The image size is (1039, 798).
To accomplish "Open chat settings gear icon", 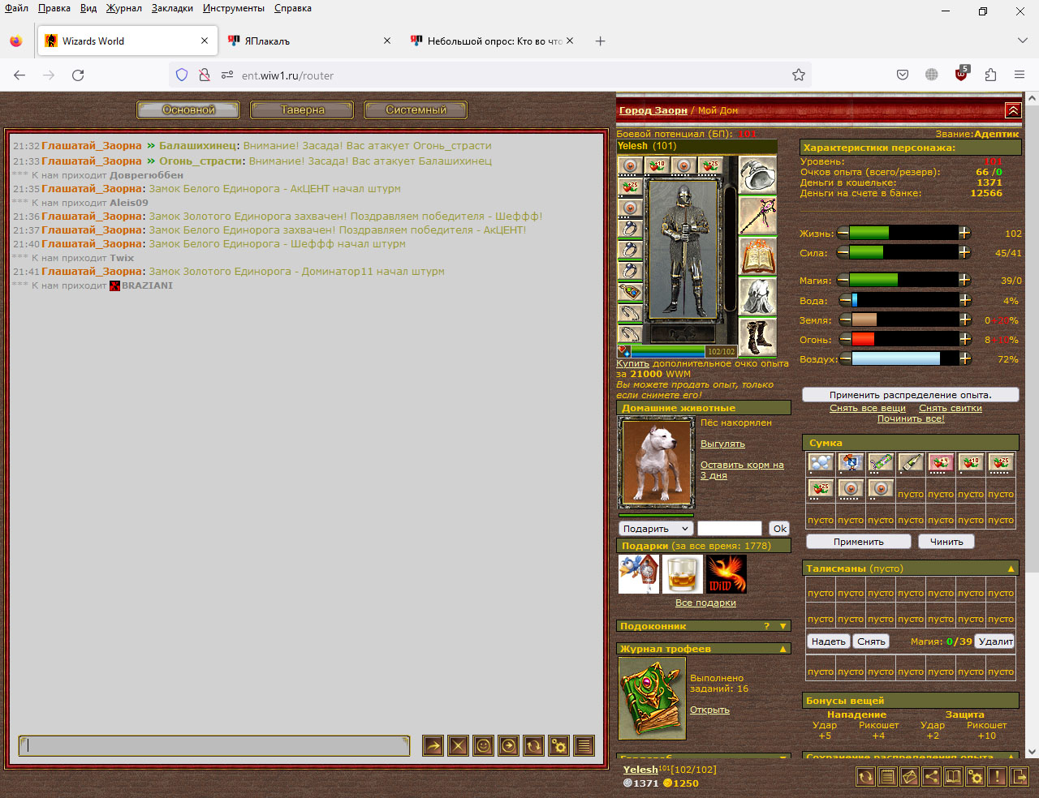I will click(x=558, y=745).
